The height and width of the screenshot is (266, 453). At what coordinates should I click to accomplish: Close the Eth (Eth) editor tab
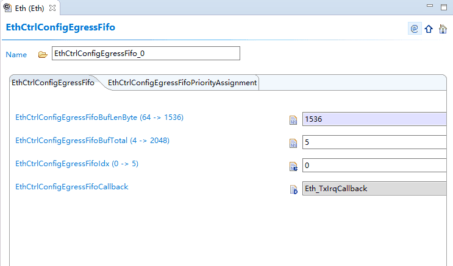[52, 8]
